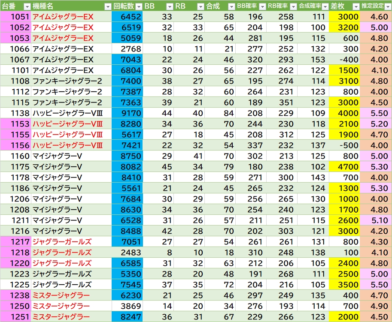Select machine number cell 1066

click(x=15, y=49)
